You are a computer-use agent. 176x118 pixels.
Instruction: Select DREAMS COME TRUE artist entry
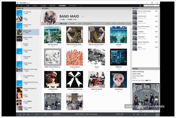pyautogui.click(x=28, y=70)
